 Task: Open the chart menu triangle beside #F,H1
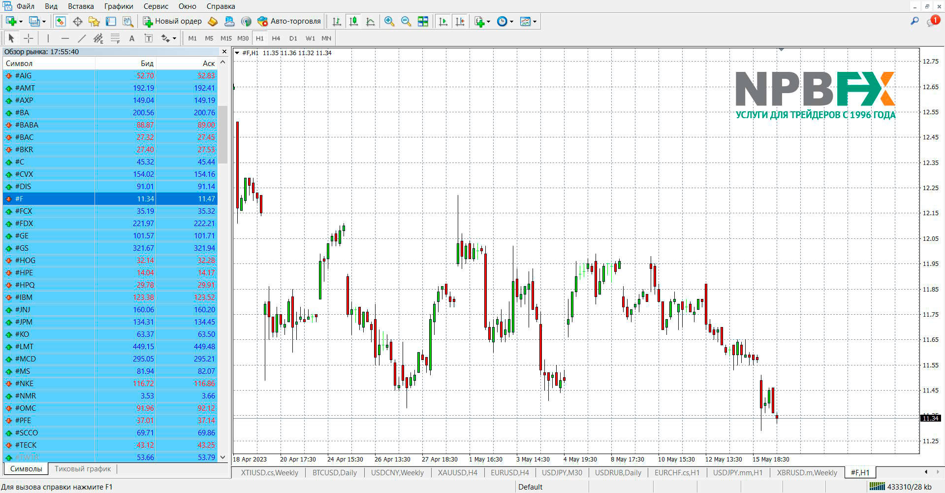click(237, 53)
